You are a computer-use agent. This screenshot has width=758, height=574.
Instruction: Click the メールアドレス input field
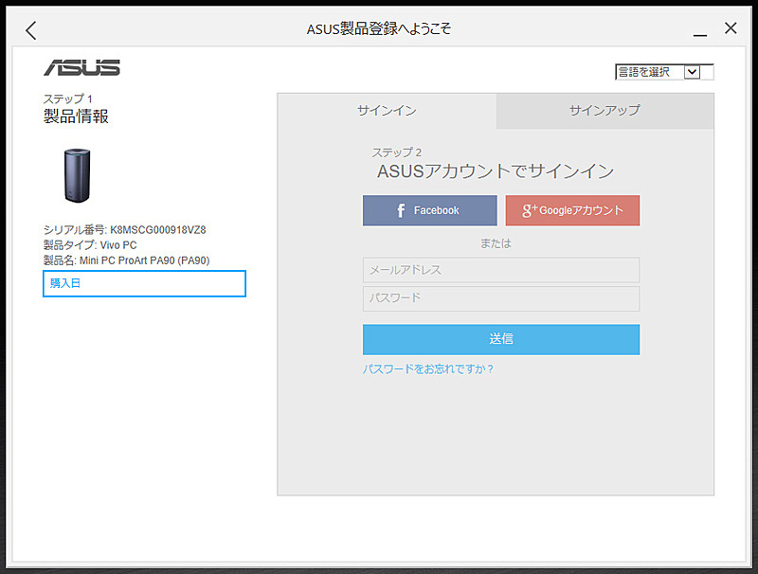500,270
